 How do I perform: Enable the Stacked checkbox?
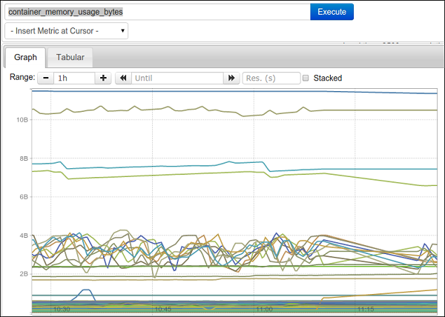[x=306, y=78]
